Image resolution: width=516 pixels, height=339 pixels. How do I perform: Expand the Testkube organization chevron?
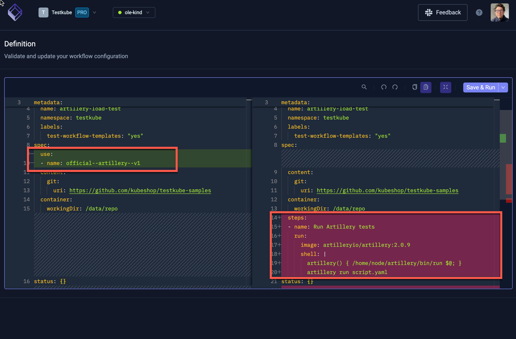coord(95,12)
